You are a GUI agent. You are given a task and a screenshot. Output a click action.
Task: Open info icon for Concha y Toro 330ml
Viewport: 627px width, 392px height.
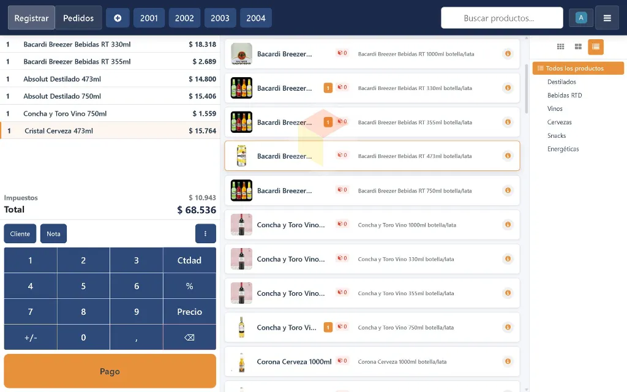(508, 259)
